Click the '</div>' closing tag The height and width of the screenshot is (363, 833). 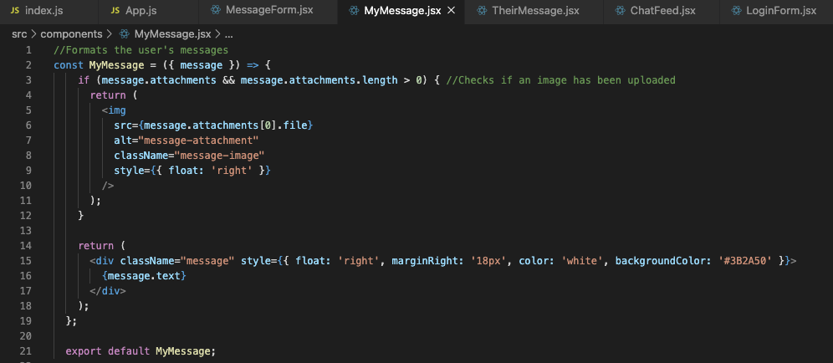(x=108, y=291)
